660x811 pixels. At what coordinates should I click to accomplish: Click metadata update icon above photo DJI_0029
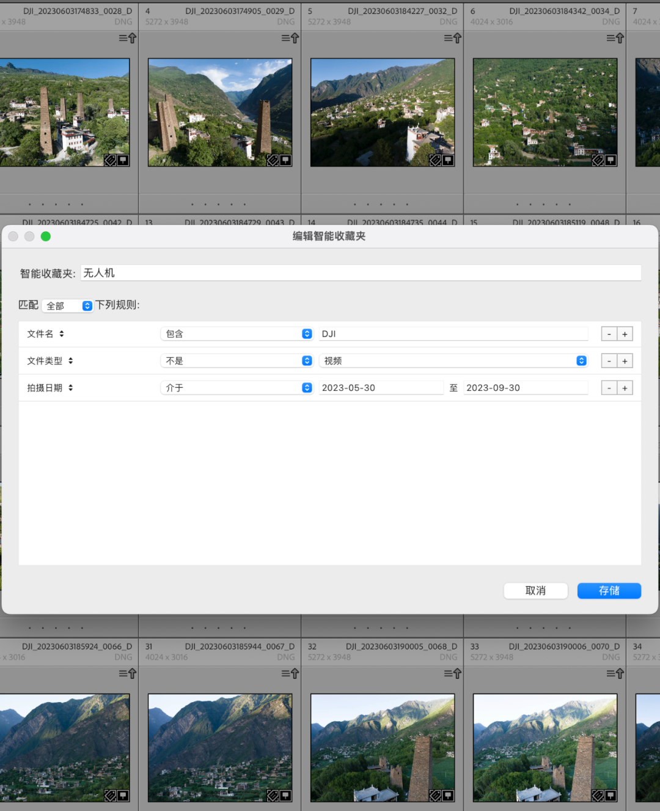point(290,38)
